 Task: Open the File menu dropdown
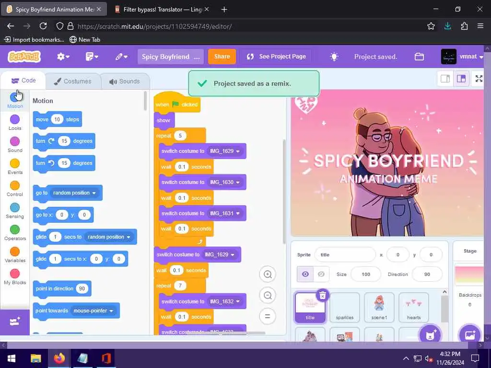pos(92,57)
